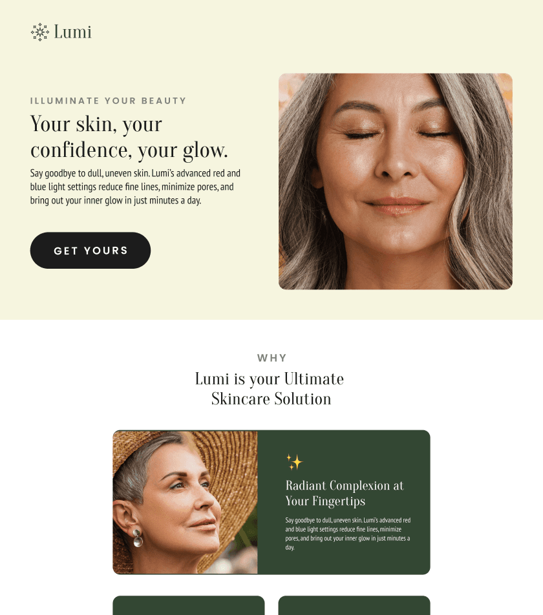The image size is (543, 615).
Task: Click the pearl earring in the straw-hat photo
Action: click(137, 537)
